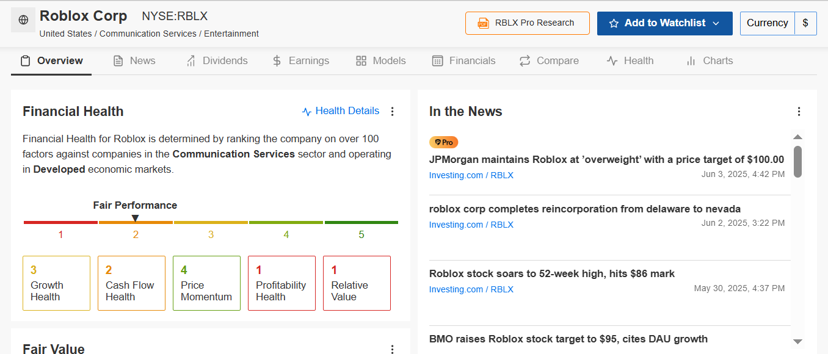Click red segment 1 of health scale
828x354 pixels.
coord(60,222)
